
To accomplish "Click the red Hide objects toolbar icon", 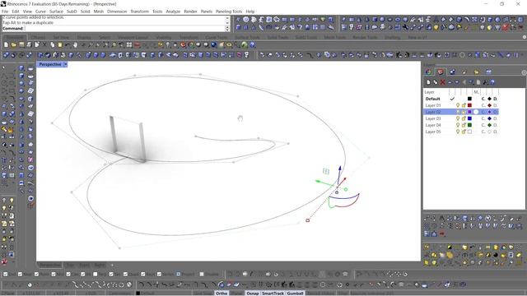I will [137, 44].
